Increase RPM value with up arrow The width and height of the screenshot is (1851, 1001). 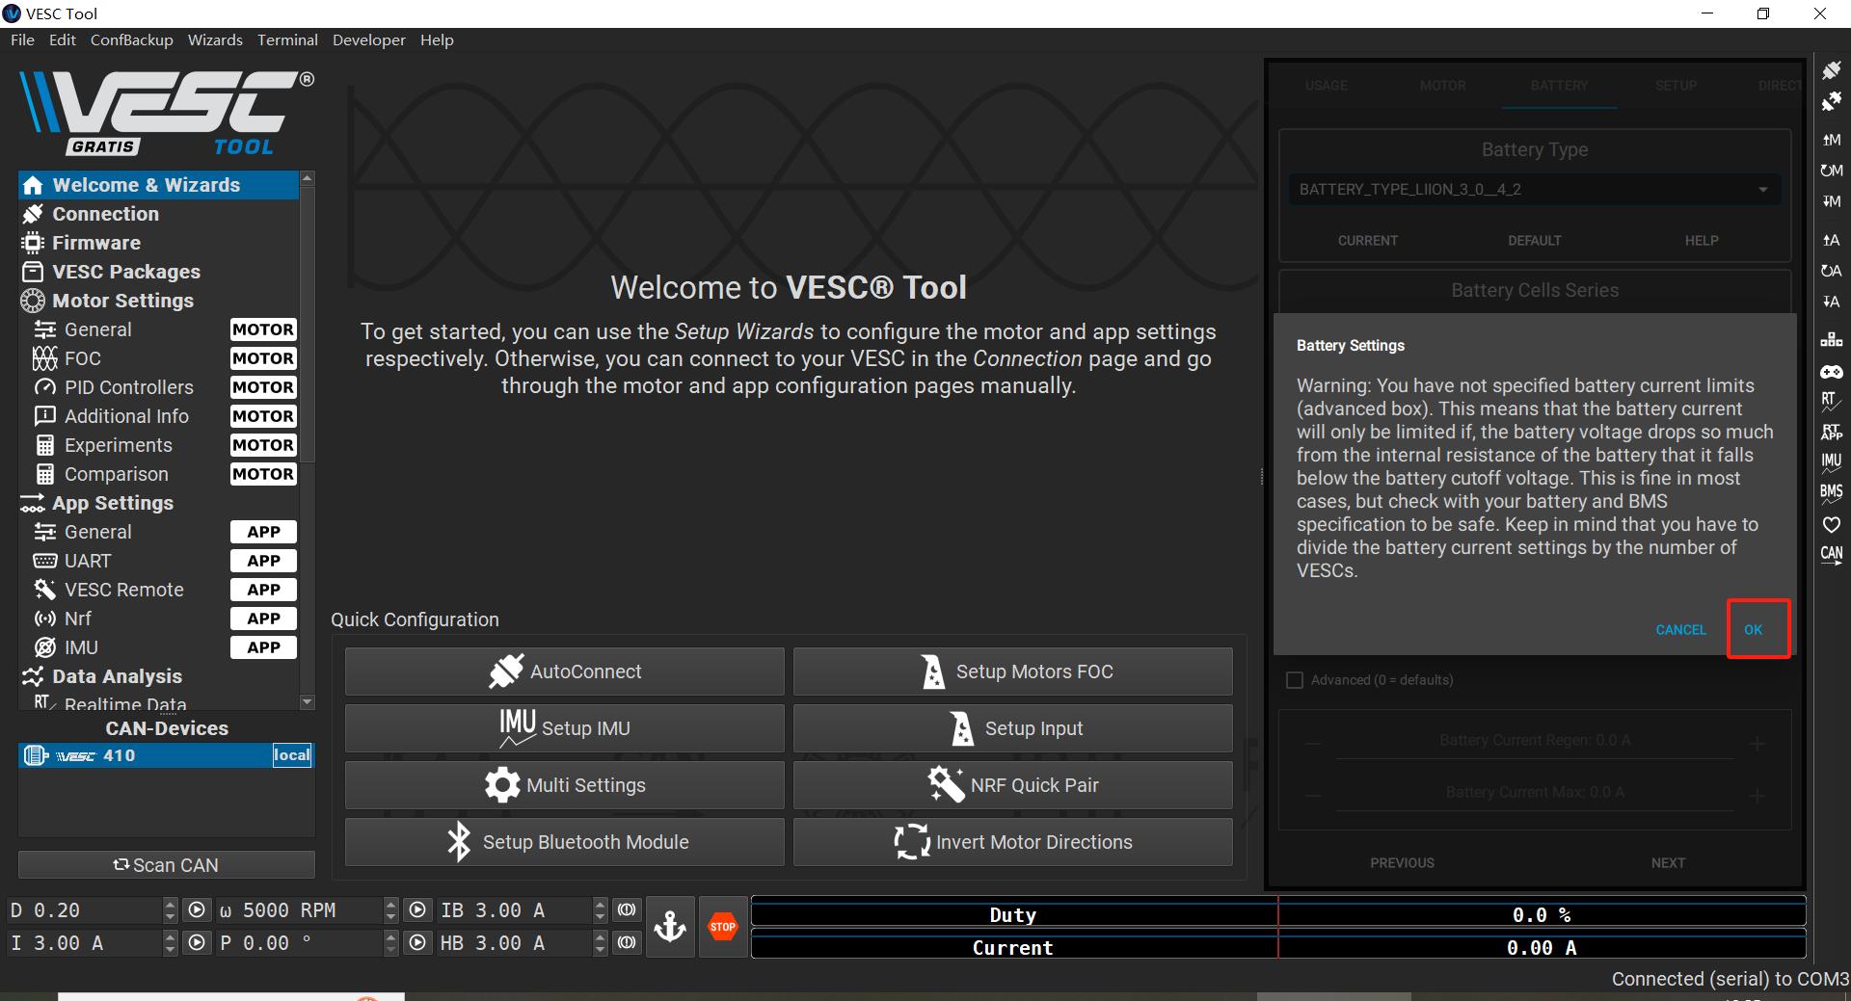click(x=390, y=905)
